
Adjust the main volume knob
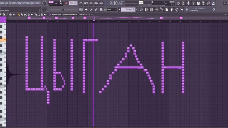click(44, 3)
